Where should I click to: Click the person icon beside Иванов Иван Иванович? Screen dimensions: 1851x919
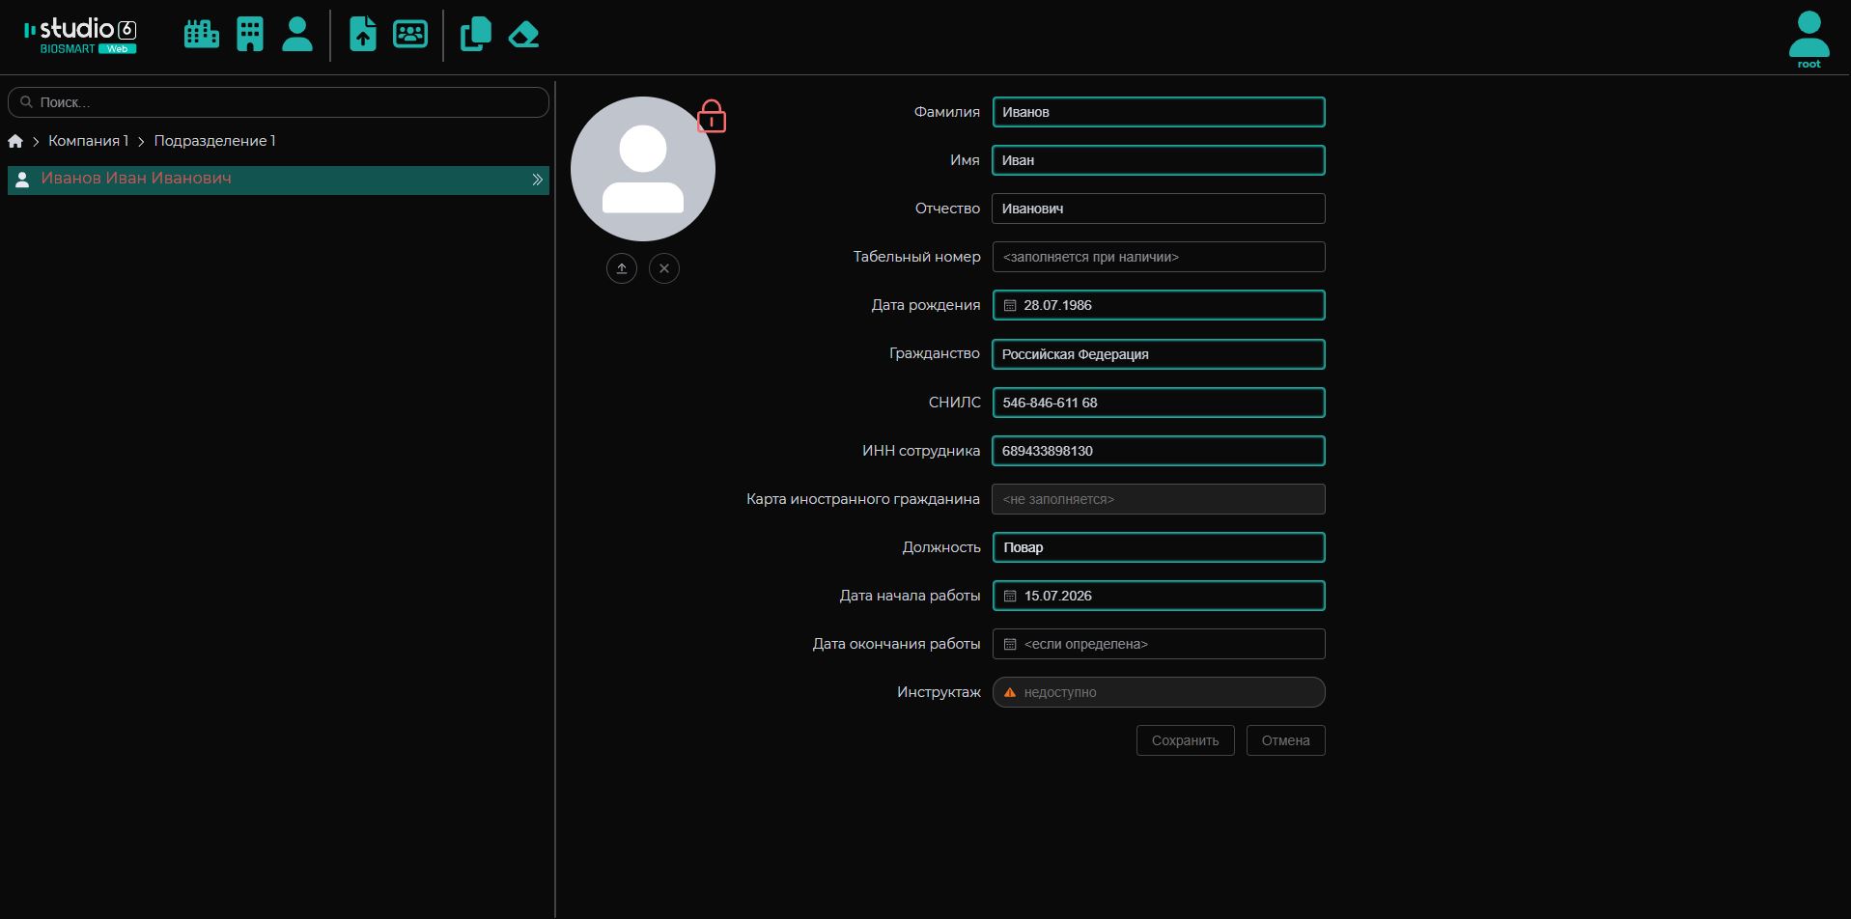22,180
